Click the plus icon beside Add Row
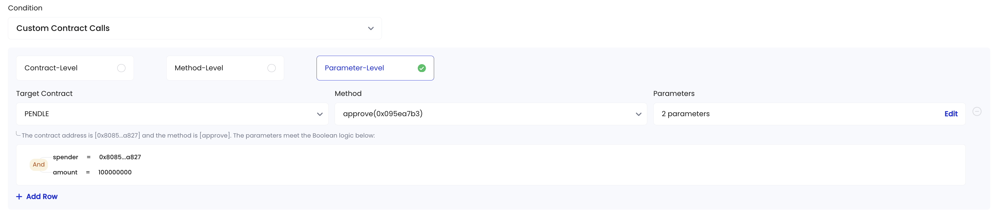The width and height of the screenshot is (999, 220). point(19,197)
